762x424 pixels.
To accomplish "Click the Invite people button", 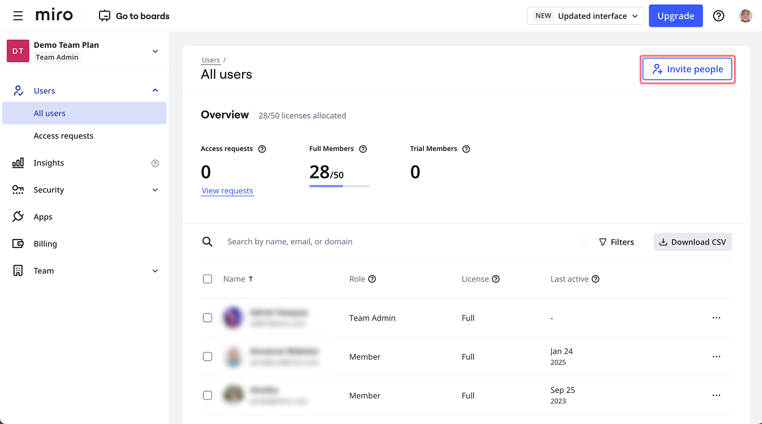I will tap(687, 69).
